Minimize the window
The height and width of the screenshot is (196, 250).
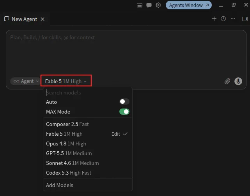pos(221,5)
